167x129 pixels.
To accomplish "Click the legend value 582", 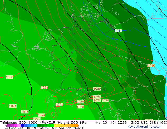I will tap(68, 128).
